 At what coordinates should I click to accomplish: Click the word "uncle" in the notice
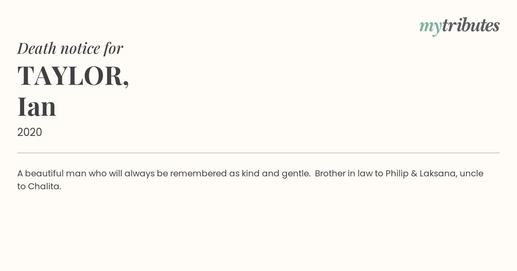471,173
